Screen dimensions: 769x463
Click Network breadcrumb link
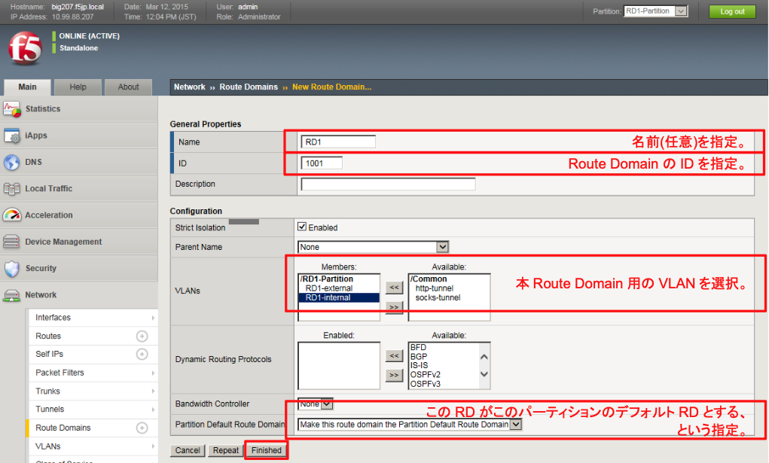point(189,87)
